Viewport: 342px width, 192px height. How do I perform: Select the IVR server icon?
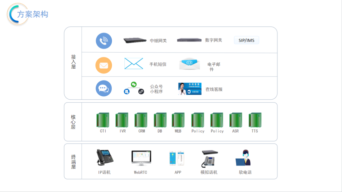[x=122, y=120]
